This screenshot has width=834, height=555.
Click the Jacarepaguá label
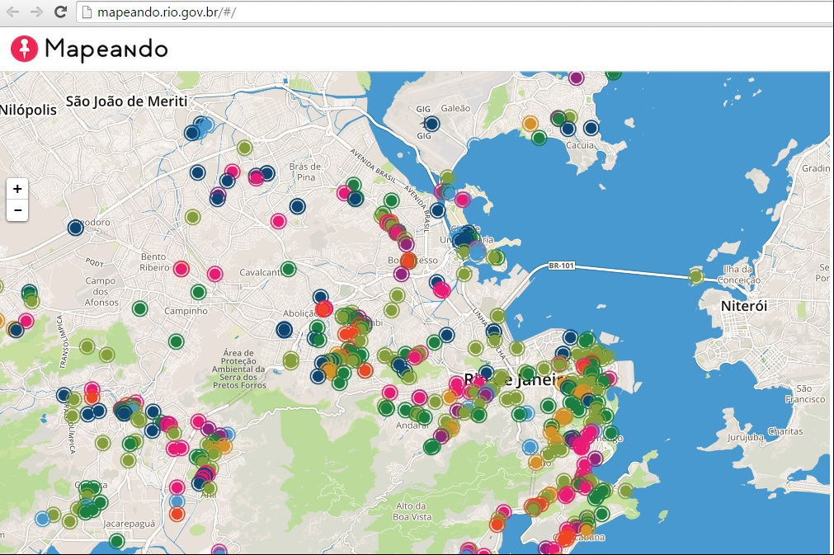(x=130, y=524)
